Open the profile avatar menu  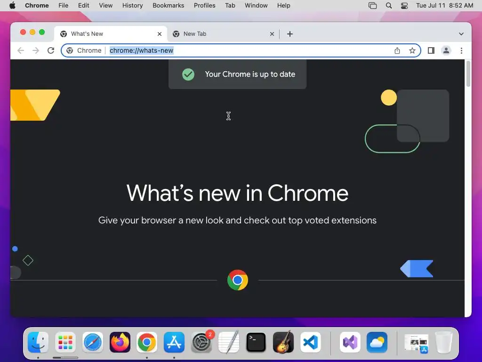coord(446,50)
